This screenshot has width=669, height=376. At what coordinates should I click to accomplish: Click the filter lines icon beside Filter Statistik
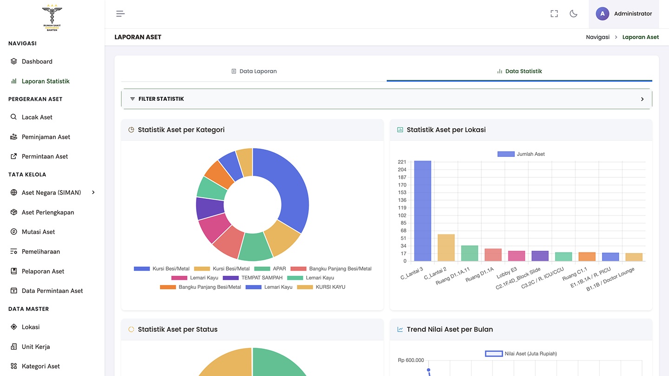tap(132, 99)
